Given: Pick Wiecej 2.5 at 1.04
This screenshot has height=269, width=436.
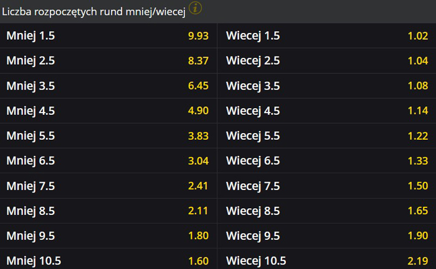Looking at the screenshot, I should [x=326, y=61].
